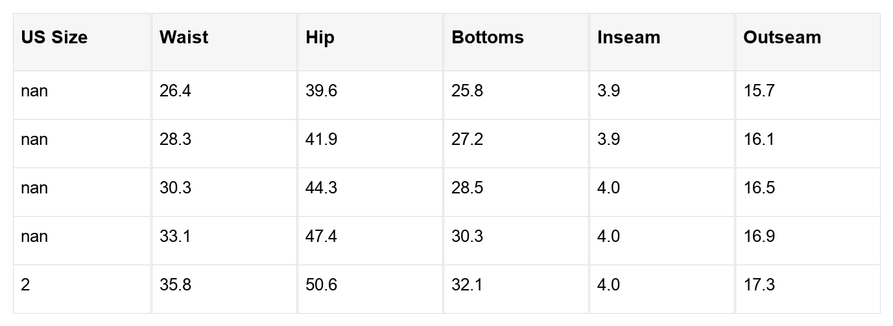893x326 pixels.
Task: Click the outseam value 16.1
Action: pyautogui.click(x=759, y=140)
